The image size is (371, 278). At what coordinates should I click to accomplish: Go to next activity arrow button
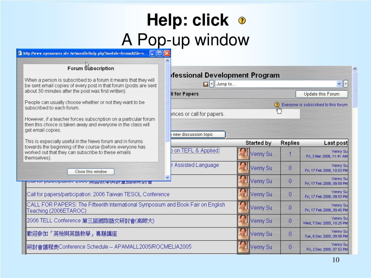[345, 84]
